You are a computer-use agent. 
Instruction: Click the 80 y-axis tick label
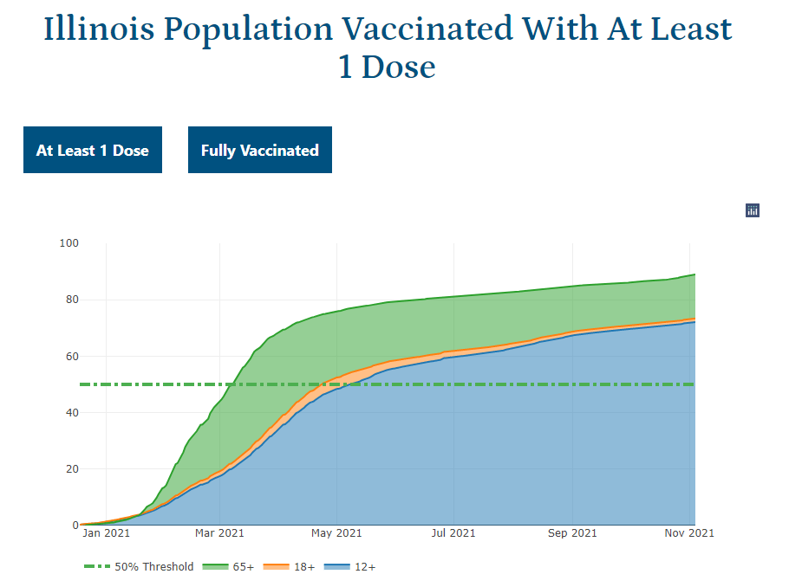68,300
